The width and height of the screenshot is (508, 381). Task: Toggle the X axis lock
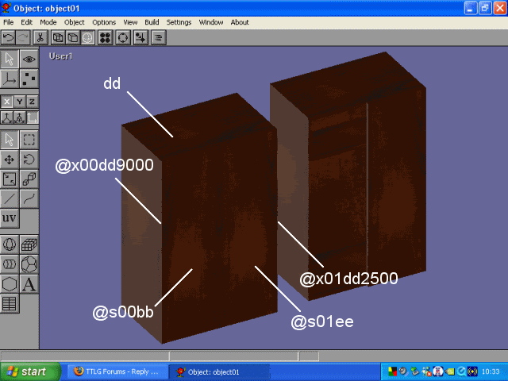point(7,102)
